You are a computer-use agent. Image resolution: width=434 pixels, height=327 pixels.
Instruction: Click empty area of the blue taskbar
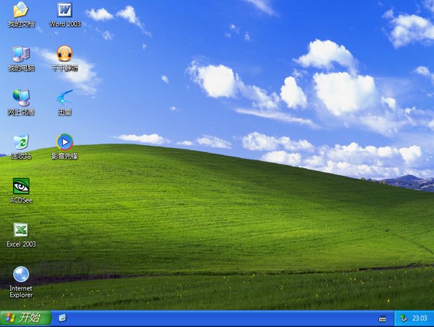coord(222,318)
